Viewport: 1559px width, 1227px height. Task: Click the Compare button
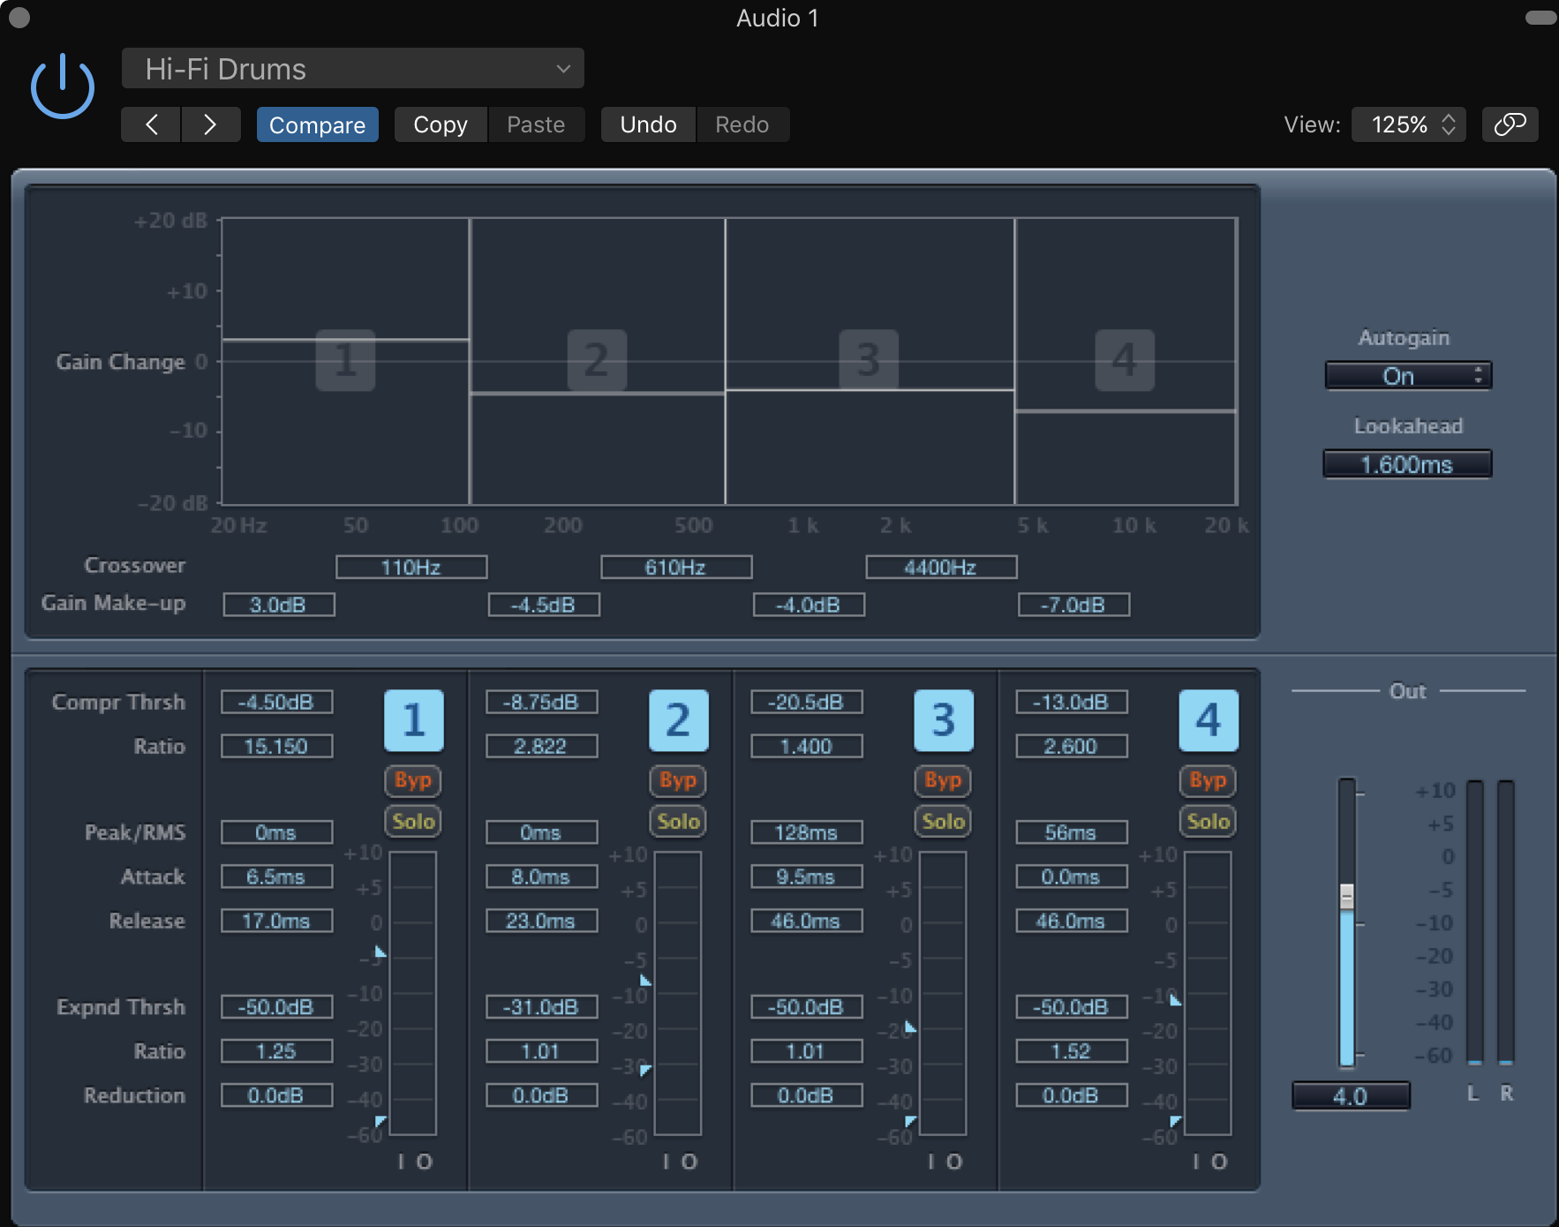click(317, 124)
